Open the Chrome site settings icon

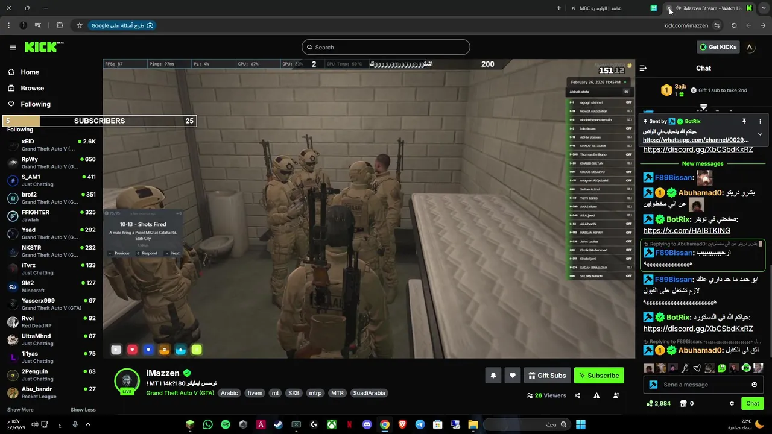pyautogui.click(x=717, y=25)
